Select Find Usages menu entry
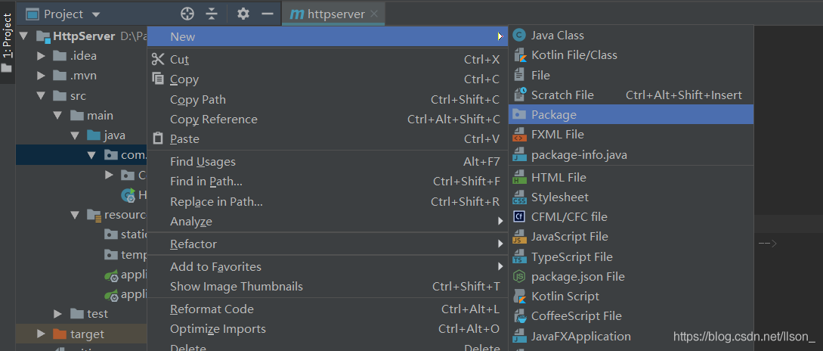The width and height of the screenshot is (823, 351). pos(203,162)
